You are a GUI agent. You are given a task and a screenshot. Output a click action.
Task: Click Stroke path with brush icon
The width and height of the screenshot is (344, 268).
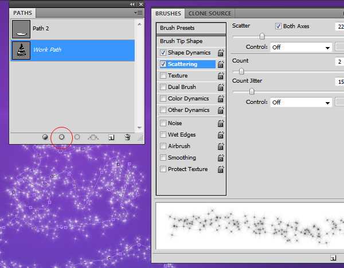61,138
